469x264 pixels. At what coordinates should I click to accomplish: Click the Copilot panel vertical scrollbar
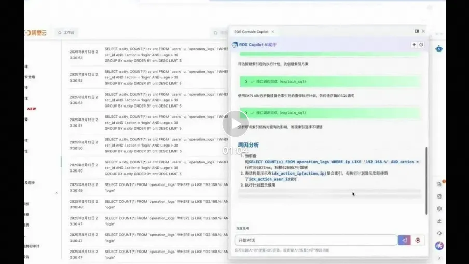(x=426, y=180)
